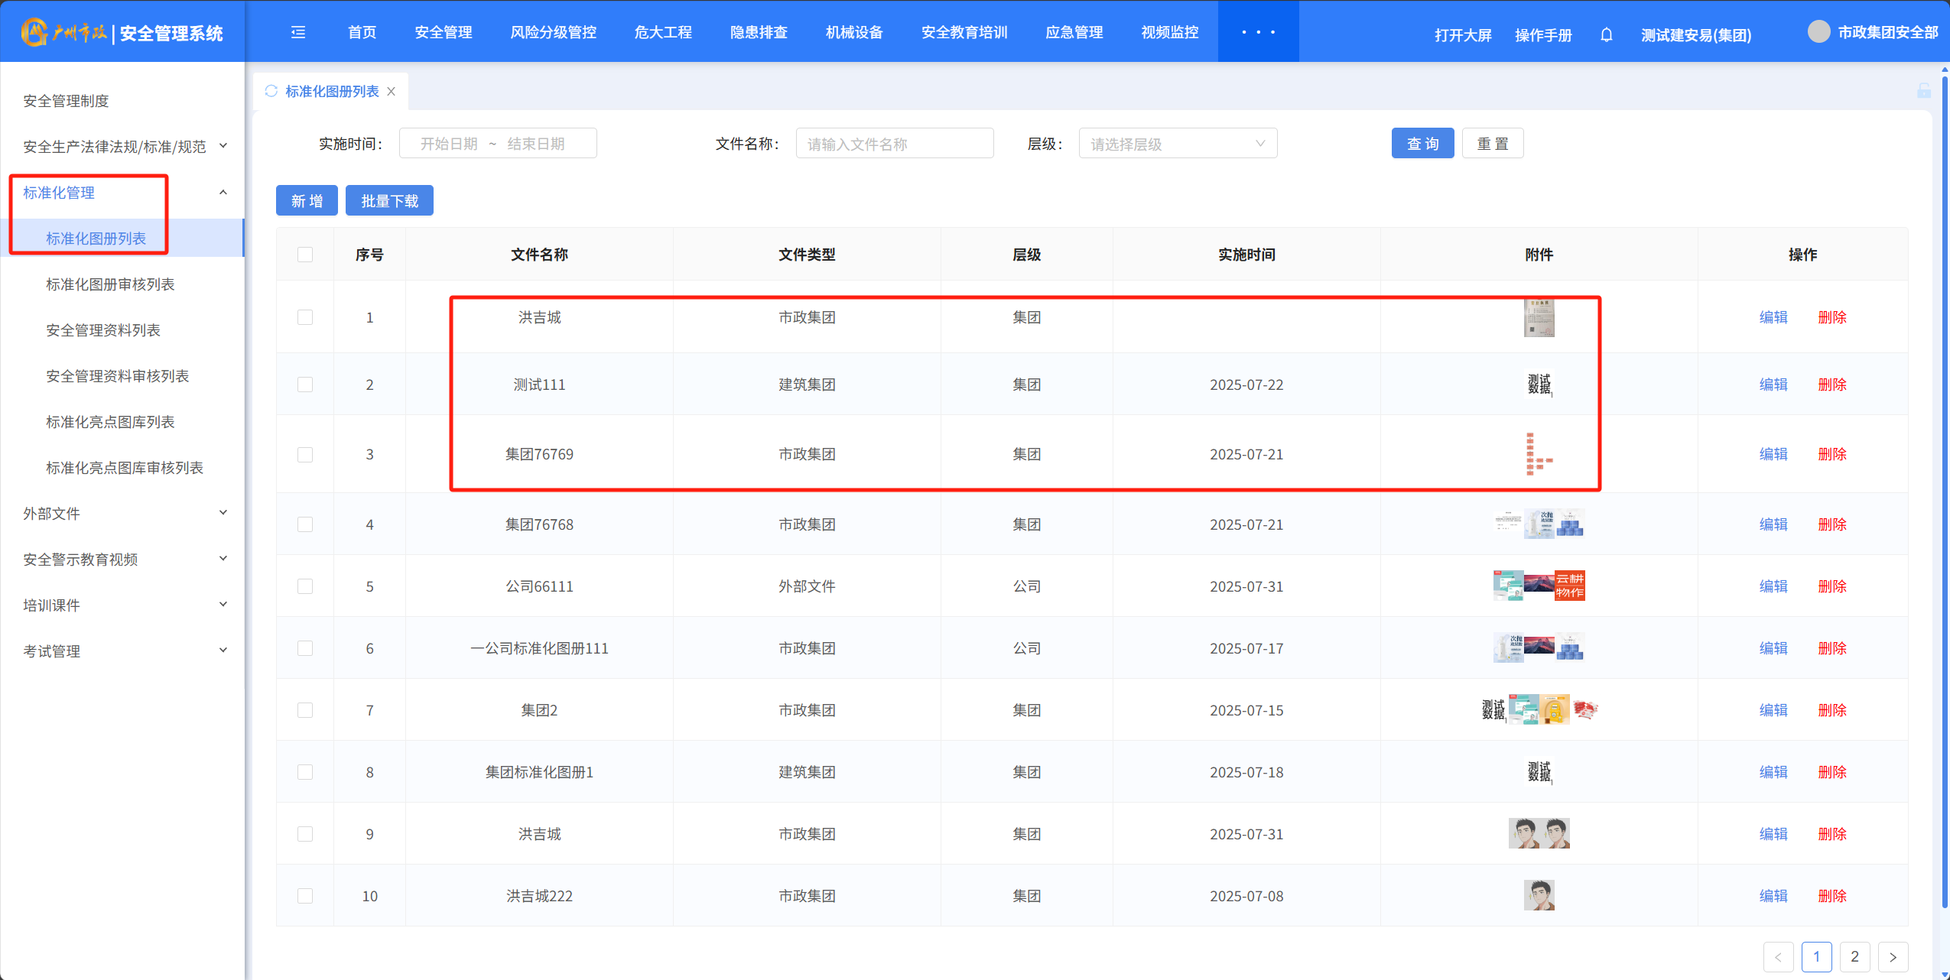
Task: Click the refresh icon on 标准化图册列表 tab
Action: pyautogui.click(x=271, y=91)
